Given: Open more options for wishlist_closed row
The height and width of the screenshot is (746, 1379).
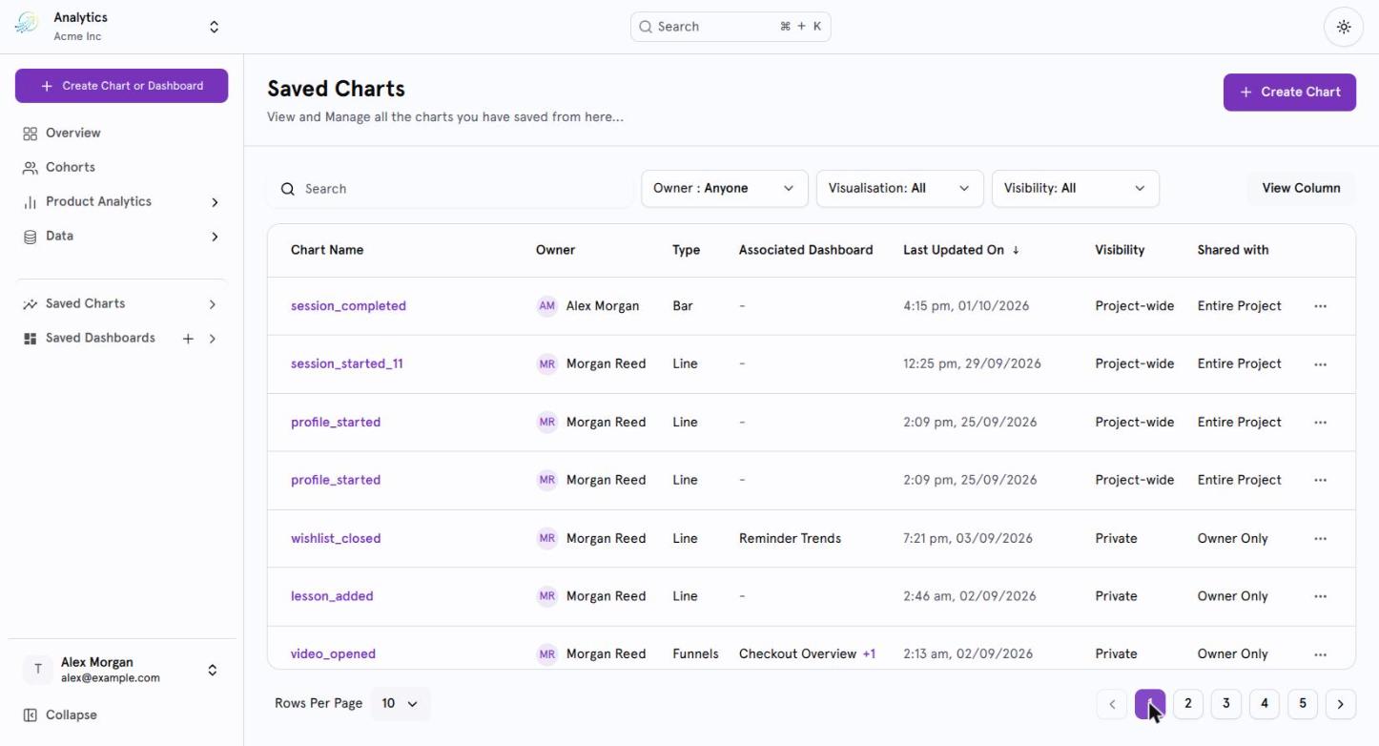Looking at the screenshot, I should (1320, 539).
